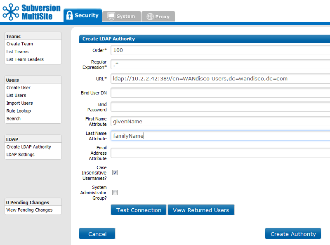The image size is (330, 245).
Task: Click the Teams panel header
Action: 33,36
